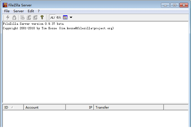191x132 pixels.
Task: Click the Copyright Tim Kosse log line
Action: tap(58, 28)
